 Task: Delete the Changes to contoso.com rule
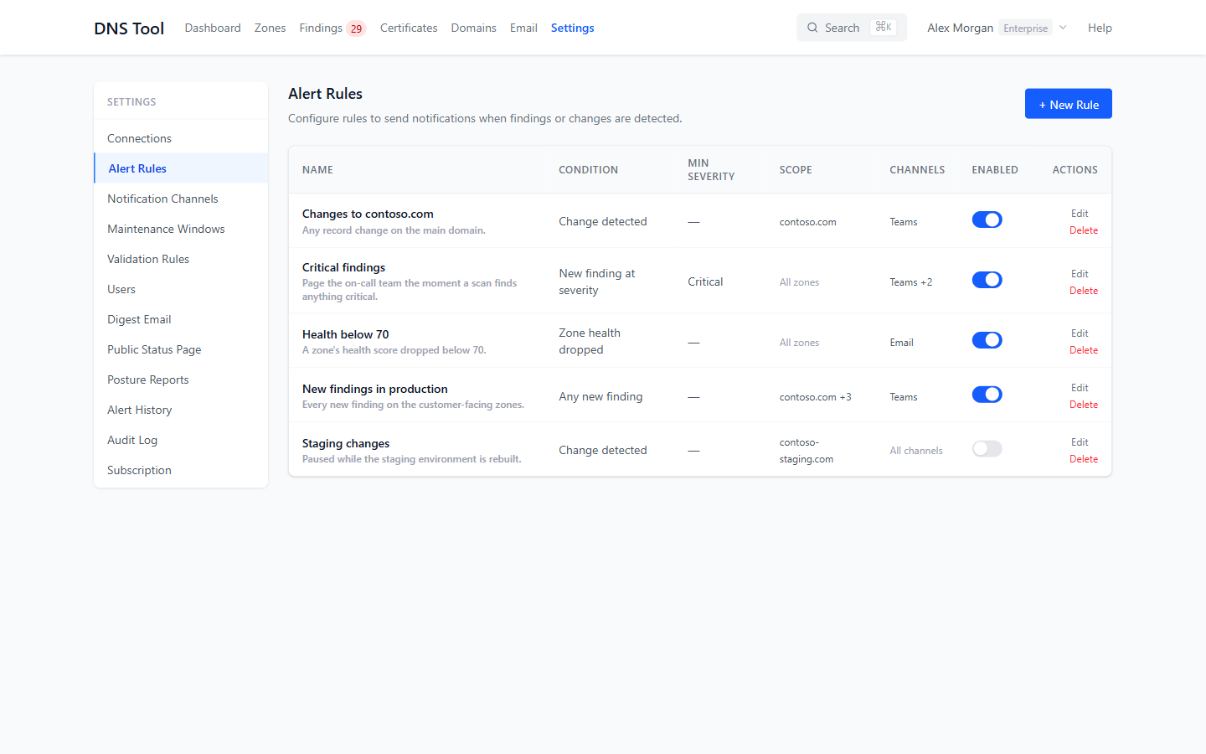point(1084,230)
